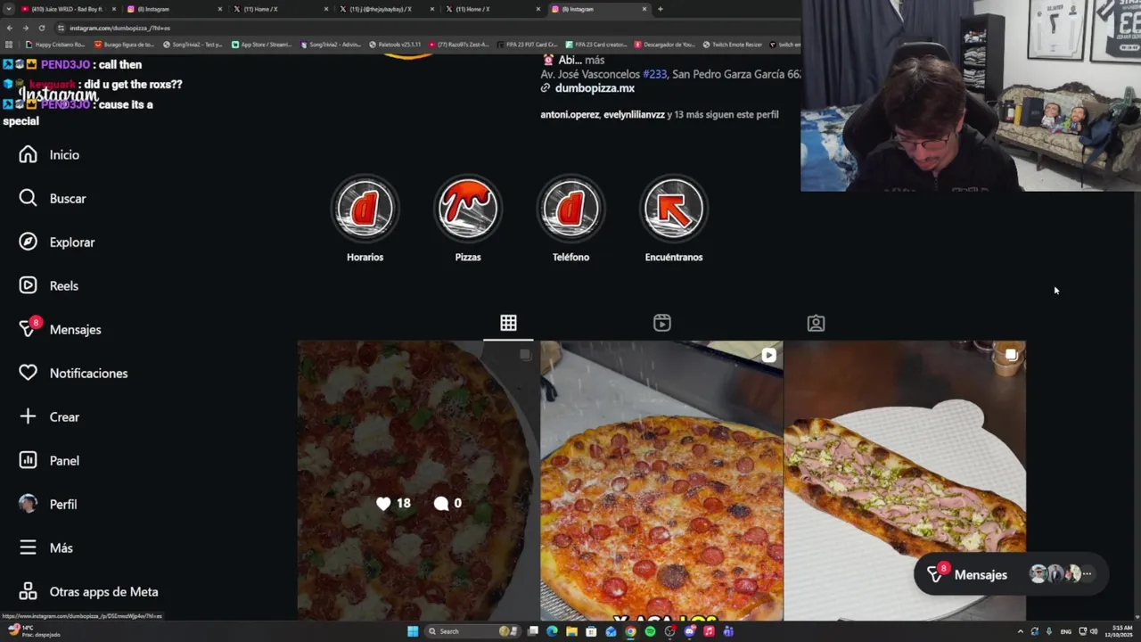Image resolution: width=1141 pixels, height=642 pixels.
Task: Open File Explorer from the taskbar
Action: coord(571,631)
